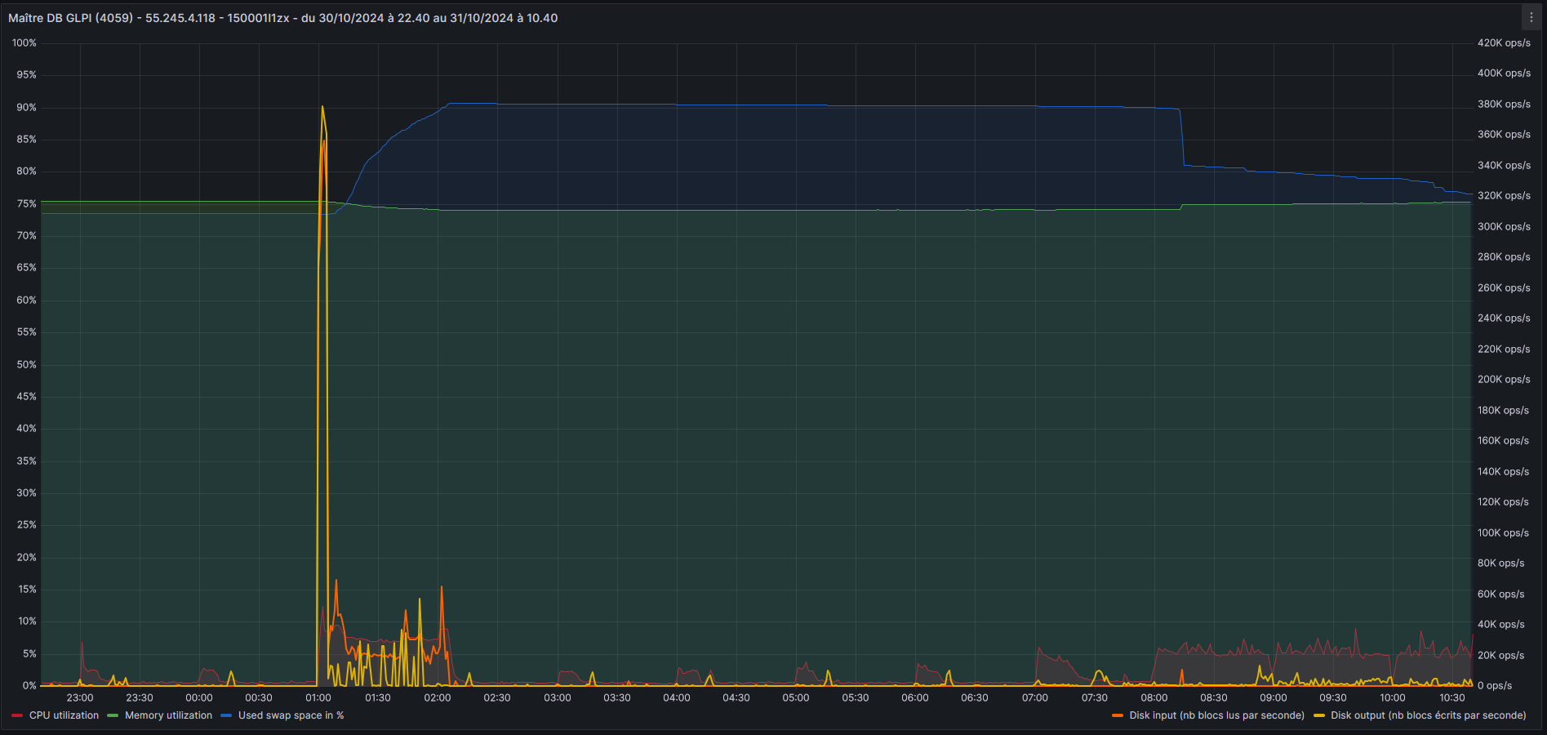Toggle the 'Used swap space in %' legend series

(291, 715)
